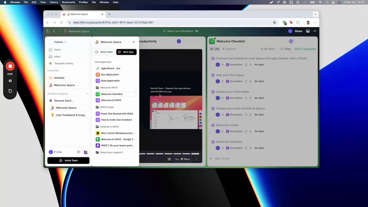Open the Inbox in the sidebar
368x207 pixels.
[57, 57]
